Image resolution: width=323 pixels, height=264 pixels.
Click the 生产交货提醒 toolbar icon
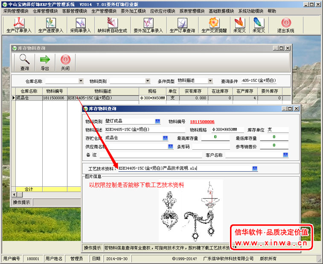(215, 25)
